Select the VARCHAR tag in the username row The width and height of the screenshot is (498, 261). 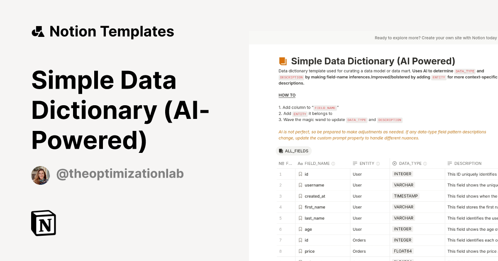[403, 185]
